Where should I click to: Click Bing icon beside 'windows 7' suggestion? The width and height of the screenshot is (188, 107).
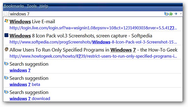pyautogui.click(x=6, y=63)
